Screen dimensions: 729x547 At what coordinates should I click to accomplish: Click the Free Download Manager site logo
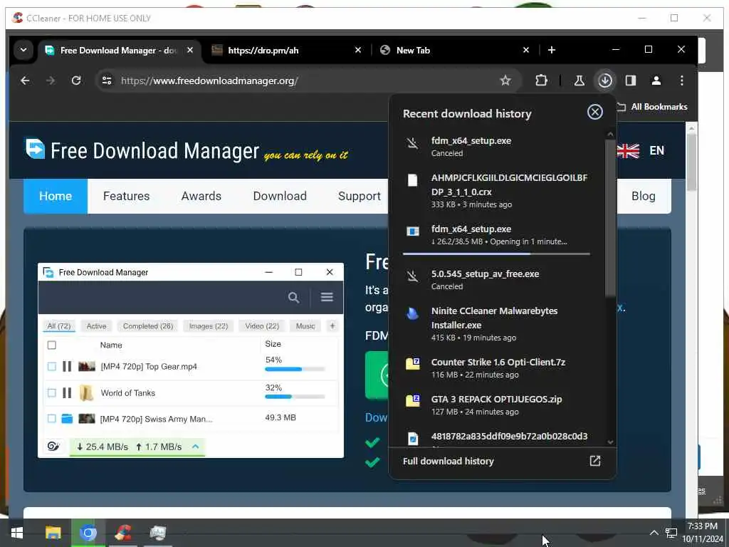tap(142, 150)
